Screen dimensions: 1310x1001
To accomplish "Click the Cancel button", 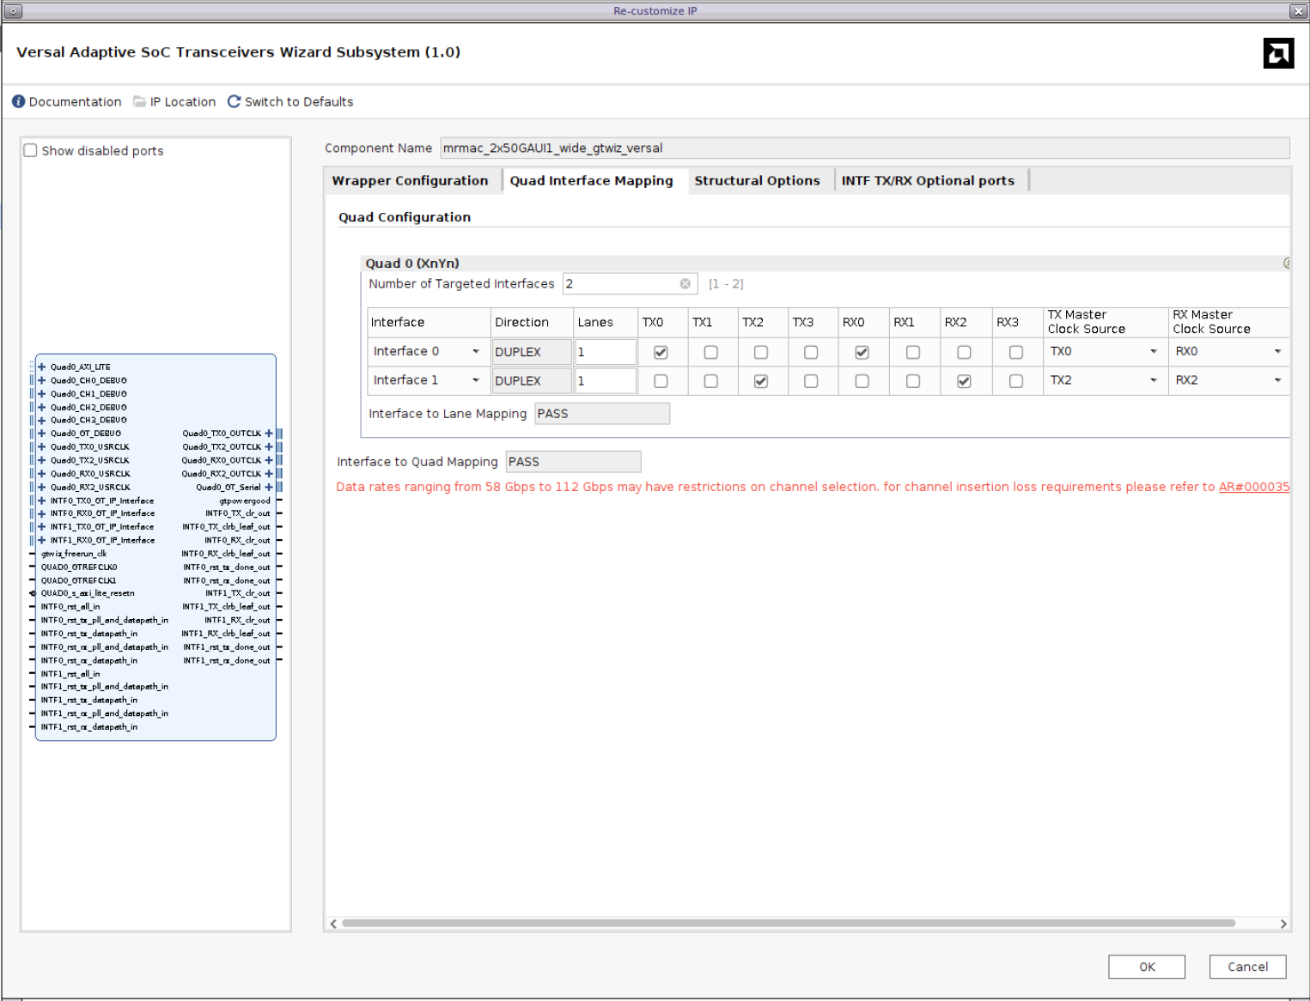I will (x=1247, y=967).
